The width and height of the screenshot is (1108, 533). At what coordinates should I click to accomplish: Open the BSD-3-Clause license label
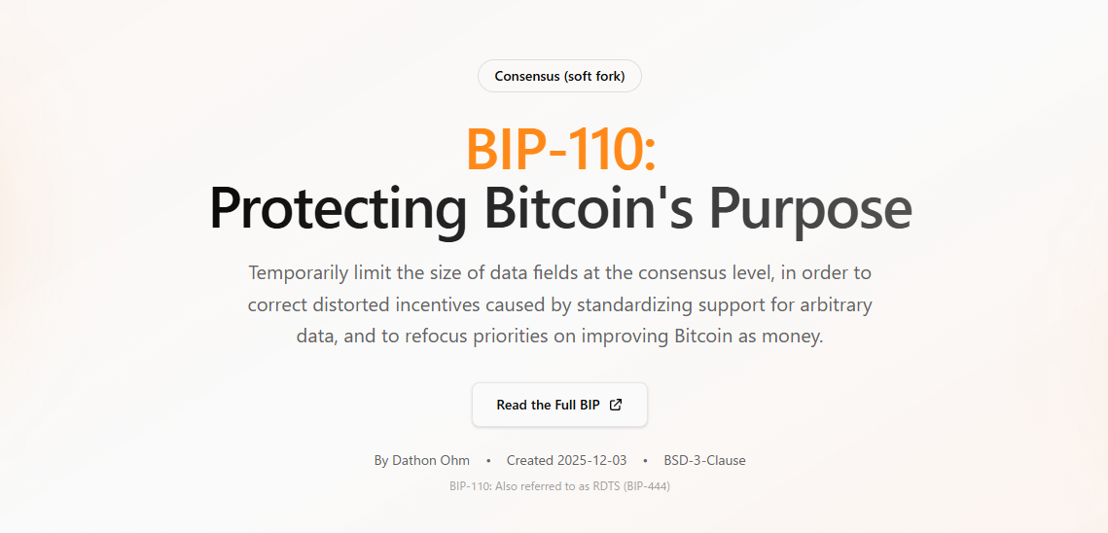coord(704,460)
